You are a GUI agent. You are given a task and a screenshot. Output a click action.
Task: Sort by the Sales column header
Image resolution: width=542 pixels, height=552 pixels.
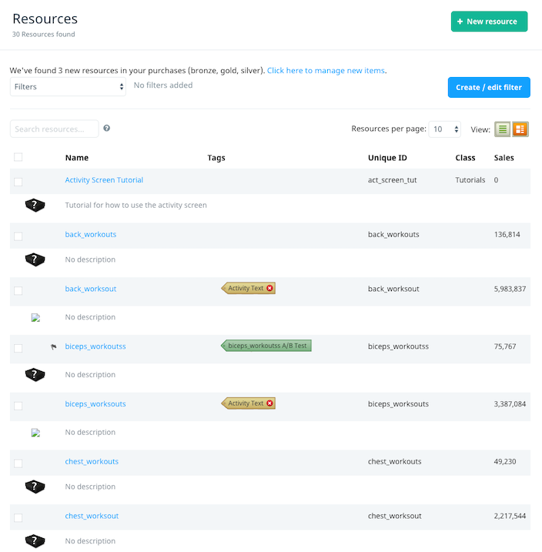point(504,158)
